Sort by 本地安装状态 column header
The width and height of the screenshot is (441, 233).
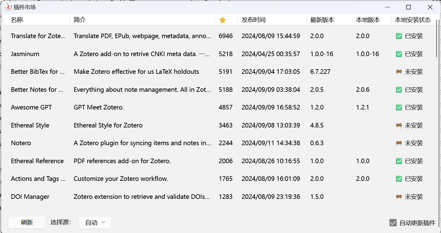click(x=413, y=20)
